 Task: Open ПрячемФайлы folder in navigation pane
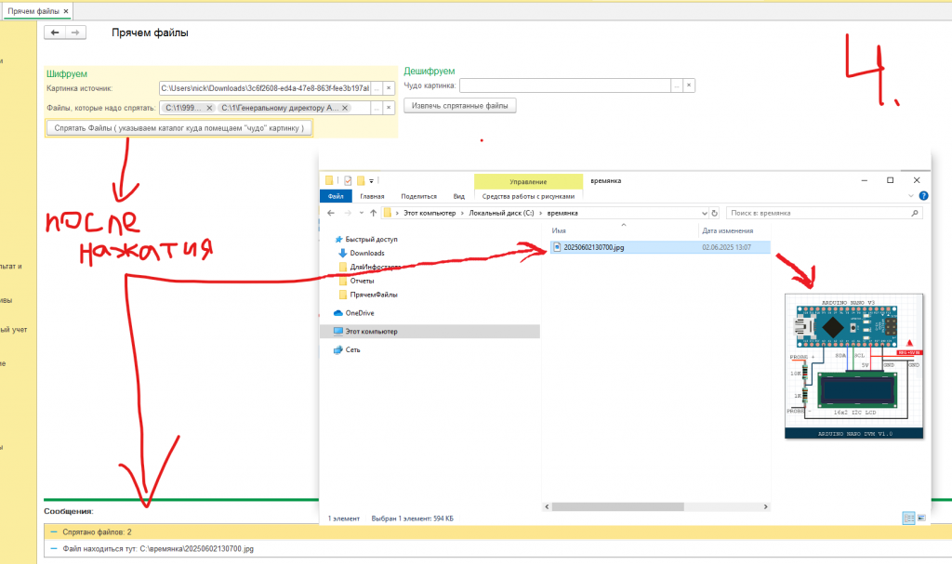point(373,295)
